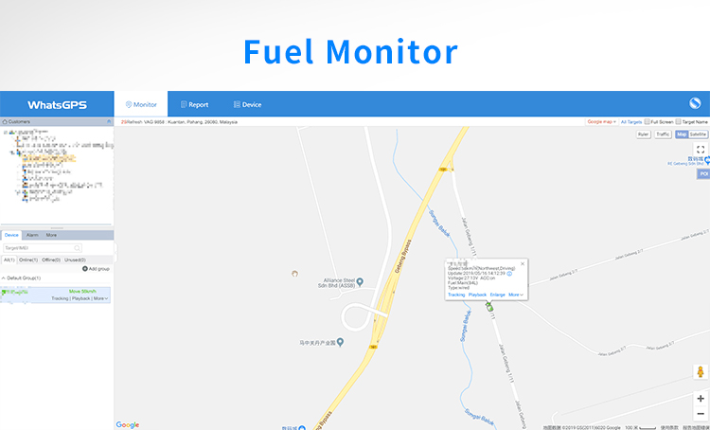Switch to the Alarm tab

pyautogui.click(x=32, y=235)
